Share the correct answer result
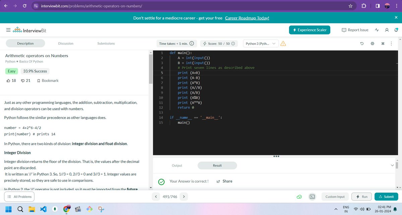 [224, 181]
